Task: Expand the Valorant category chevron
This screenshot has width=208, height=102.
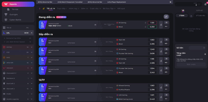Action: coord(31,68)
